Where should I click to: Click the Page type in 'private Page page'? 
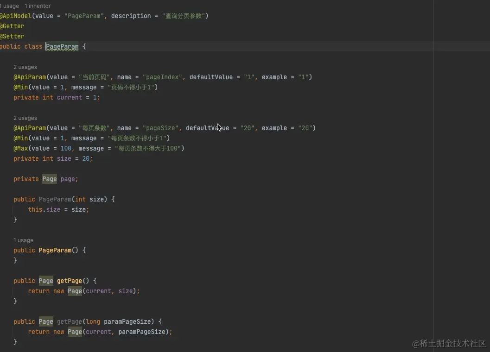pyautogui.click(x=50, y=179)
